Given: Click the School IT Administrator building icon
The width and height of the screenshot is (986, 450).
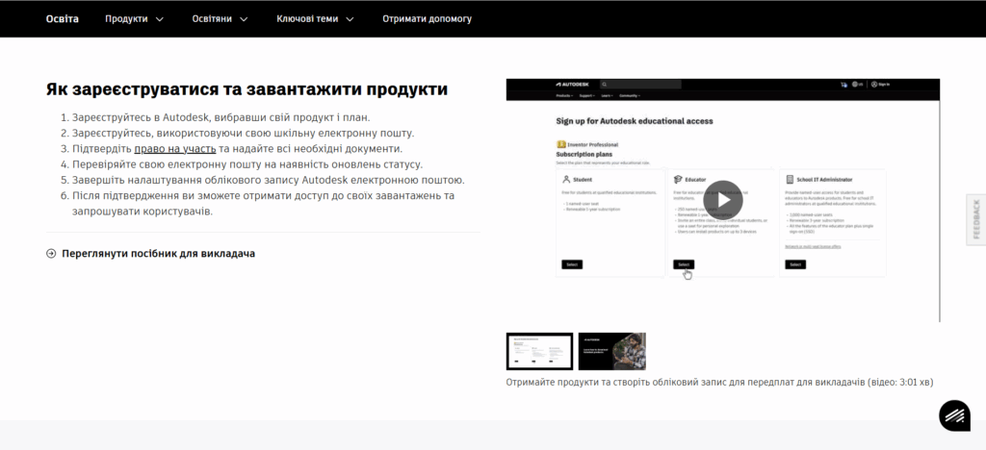Looking at the screenshot, I should point(790,179).
